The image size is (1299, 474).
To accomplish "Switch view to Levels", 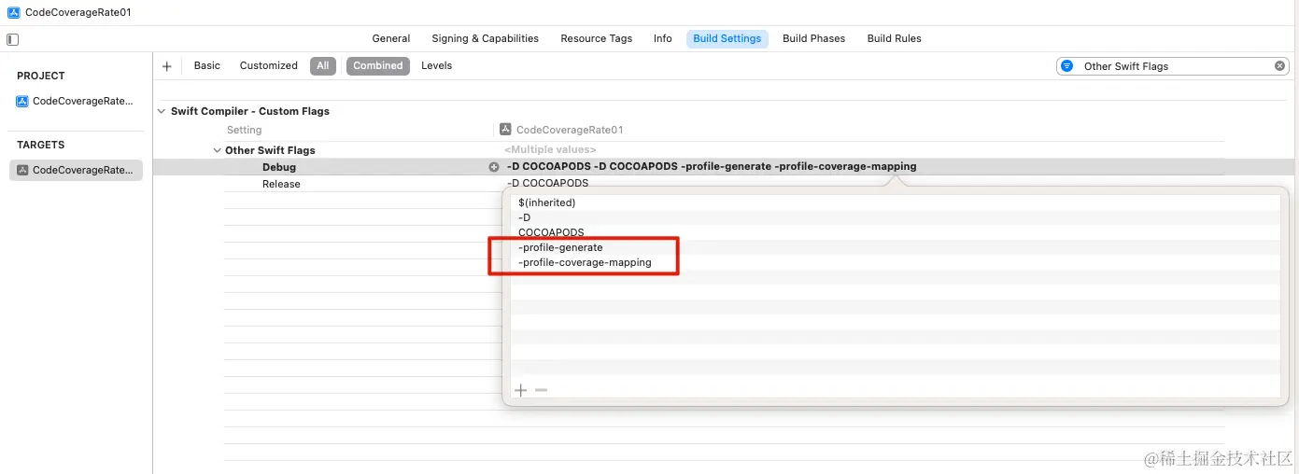I will click(x=436, y=66).
